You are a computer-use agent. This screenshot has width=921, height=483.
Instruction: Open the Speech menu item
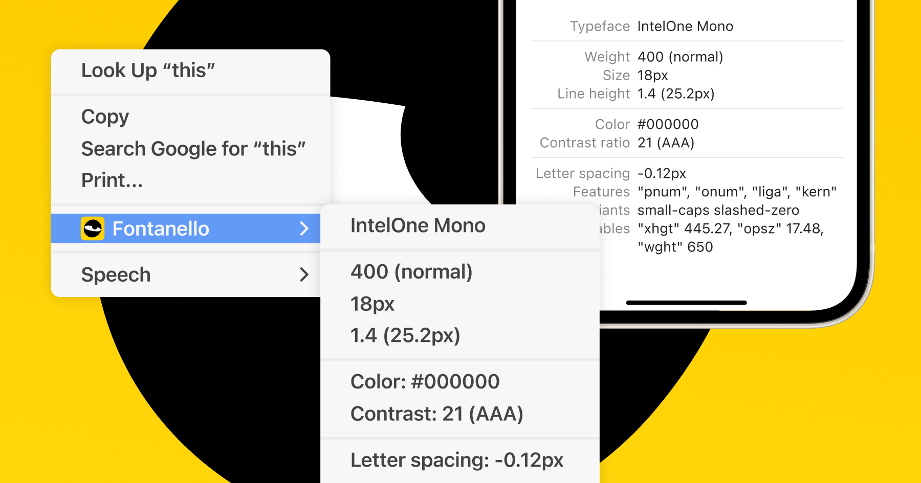[116, 274]
